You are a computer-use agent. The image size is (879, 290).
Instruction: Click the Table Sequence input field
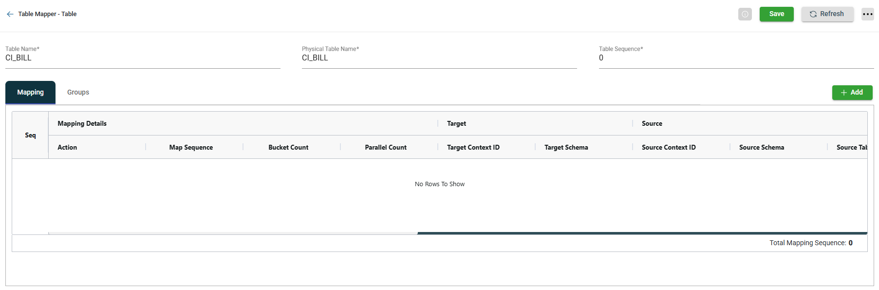tap(735, 58)
